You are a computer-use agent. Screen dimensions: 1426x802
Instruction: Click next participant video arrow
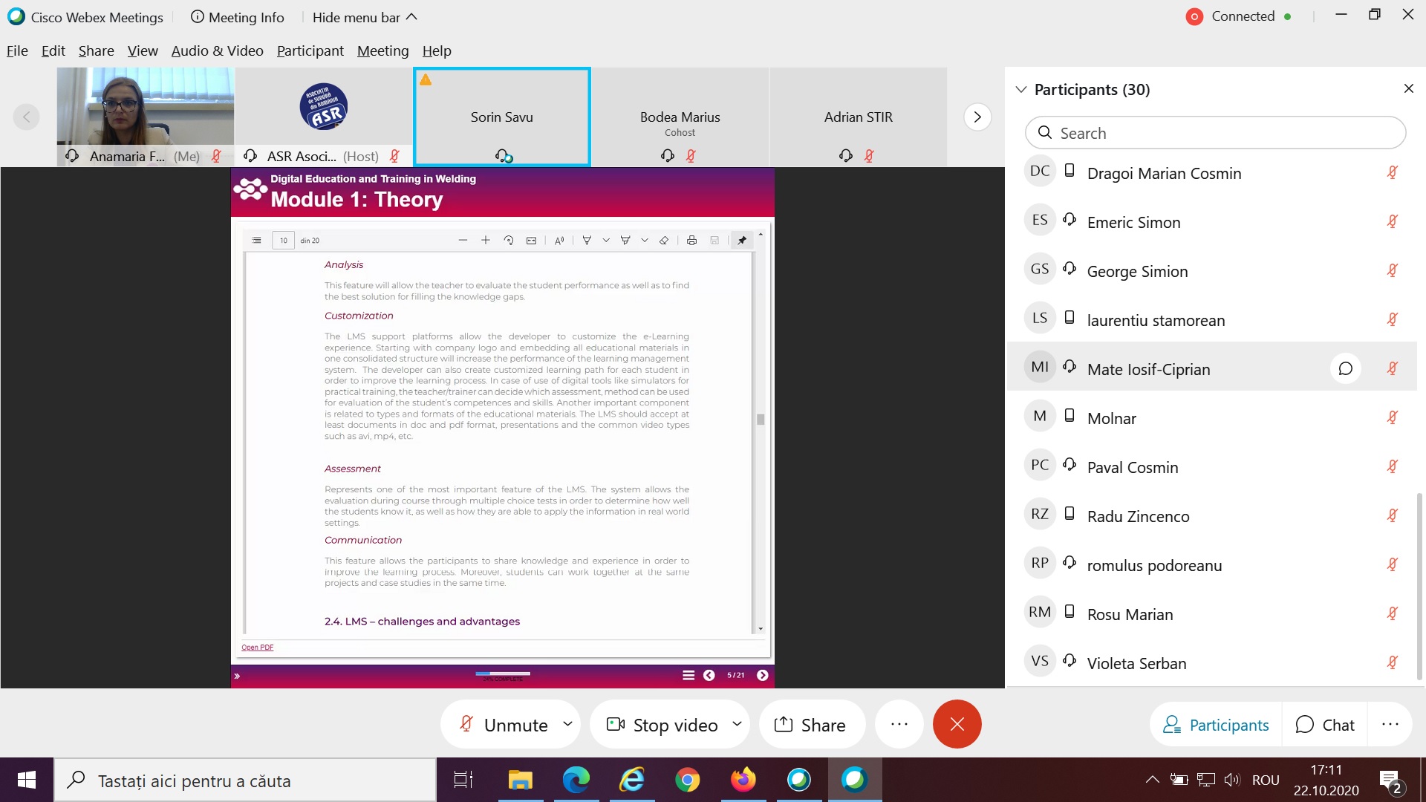click(977, 117)
